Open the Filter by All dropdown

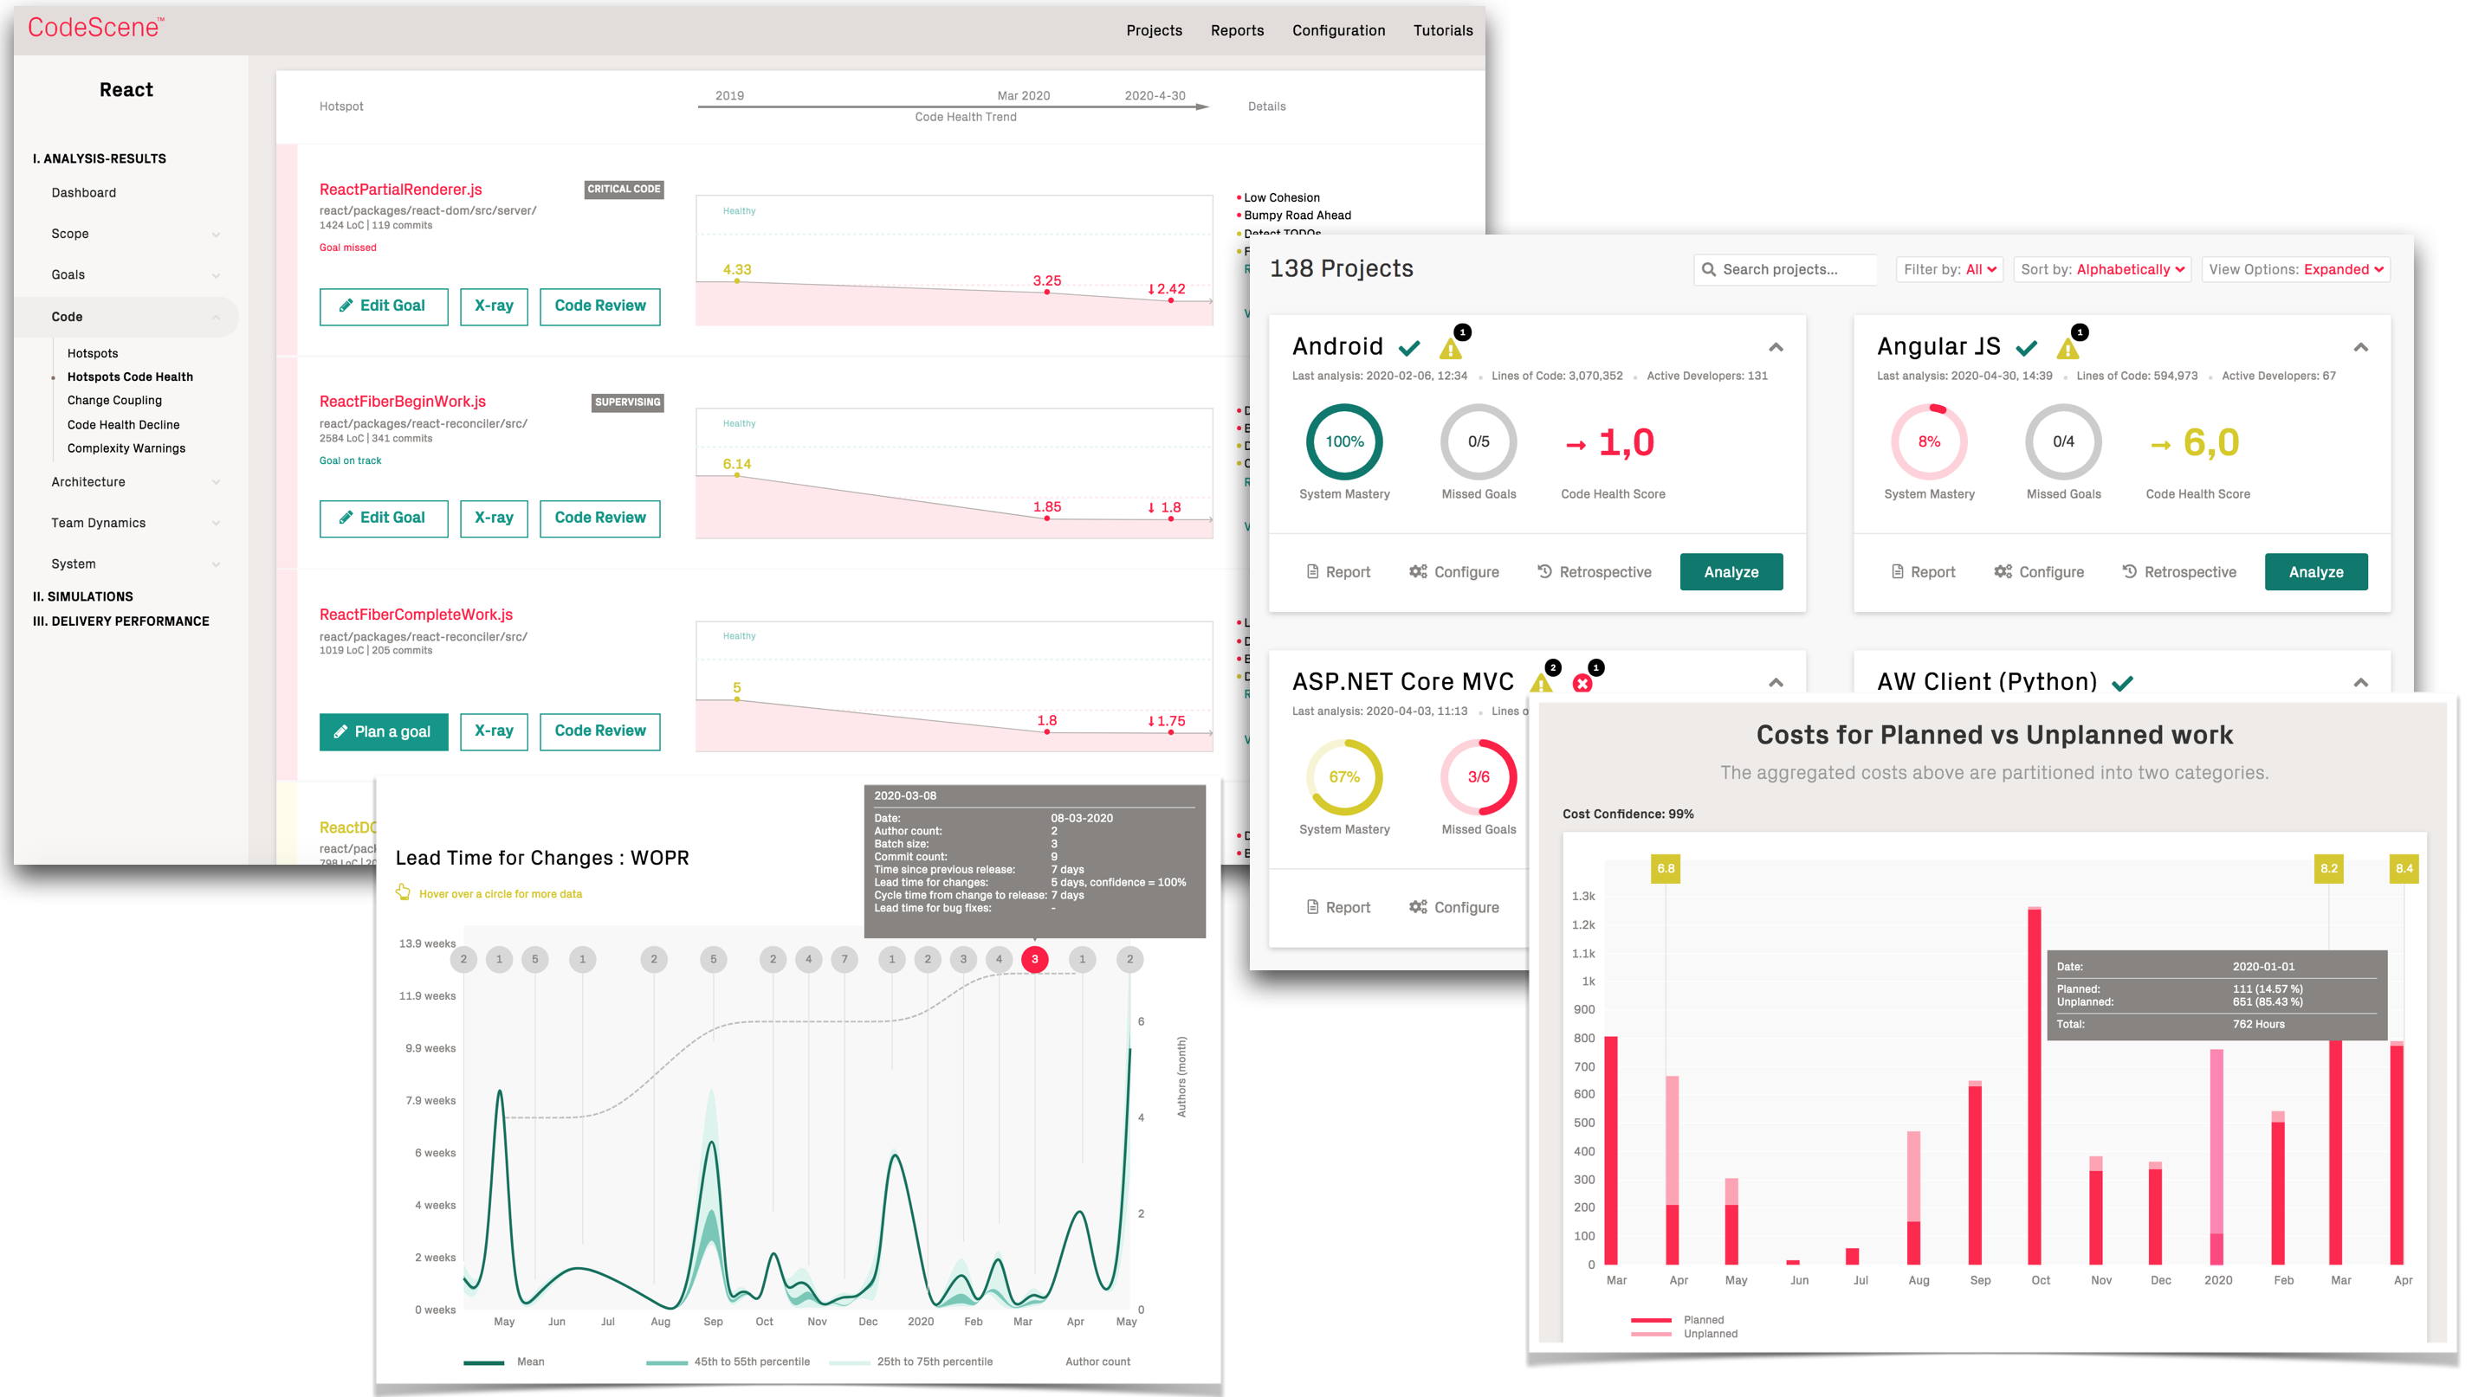pyautogui.click(x=1949, y=269)
